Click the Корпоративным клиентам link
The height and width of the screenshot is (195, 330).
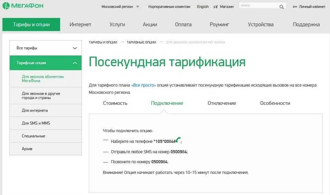[169, 7]
